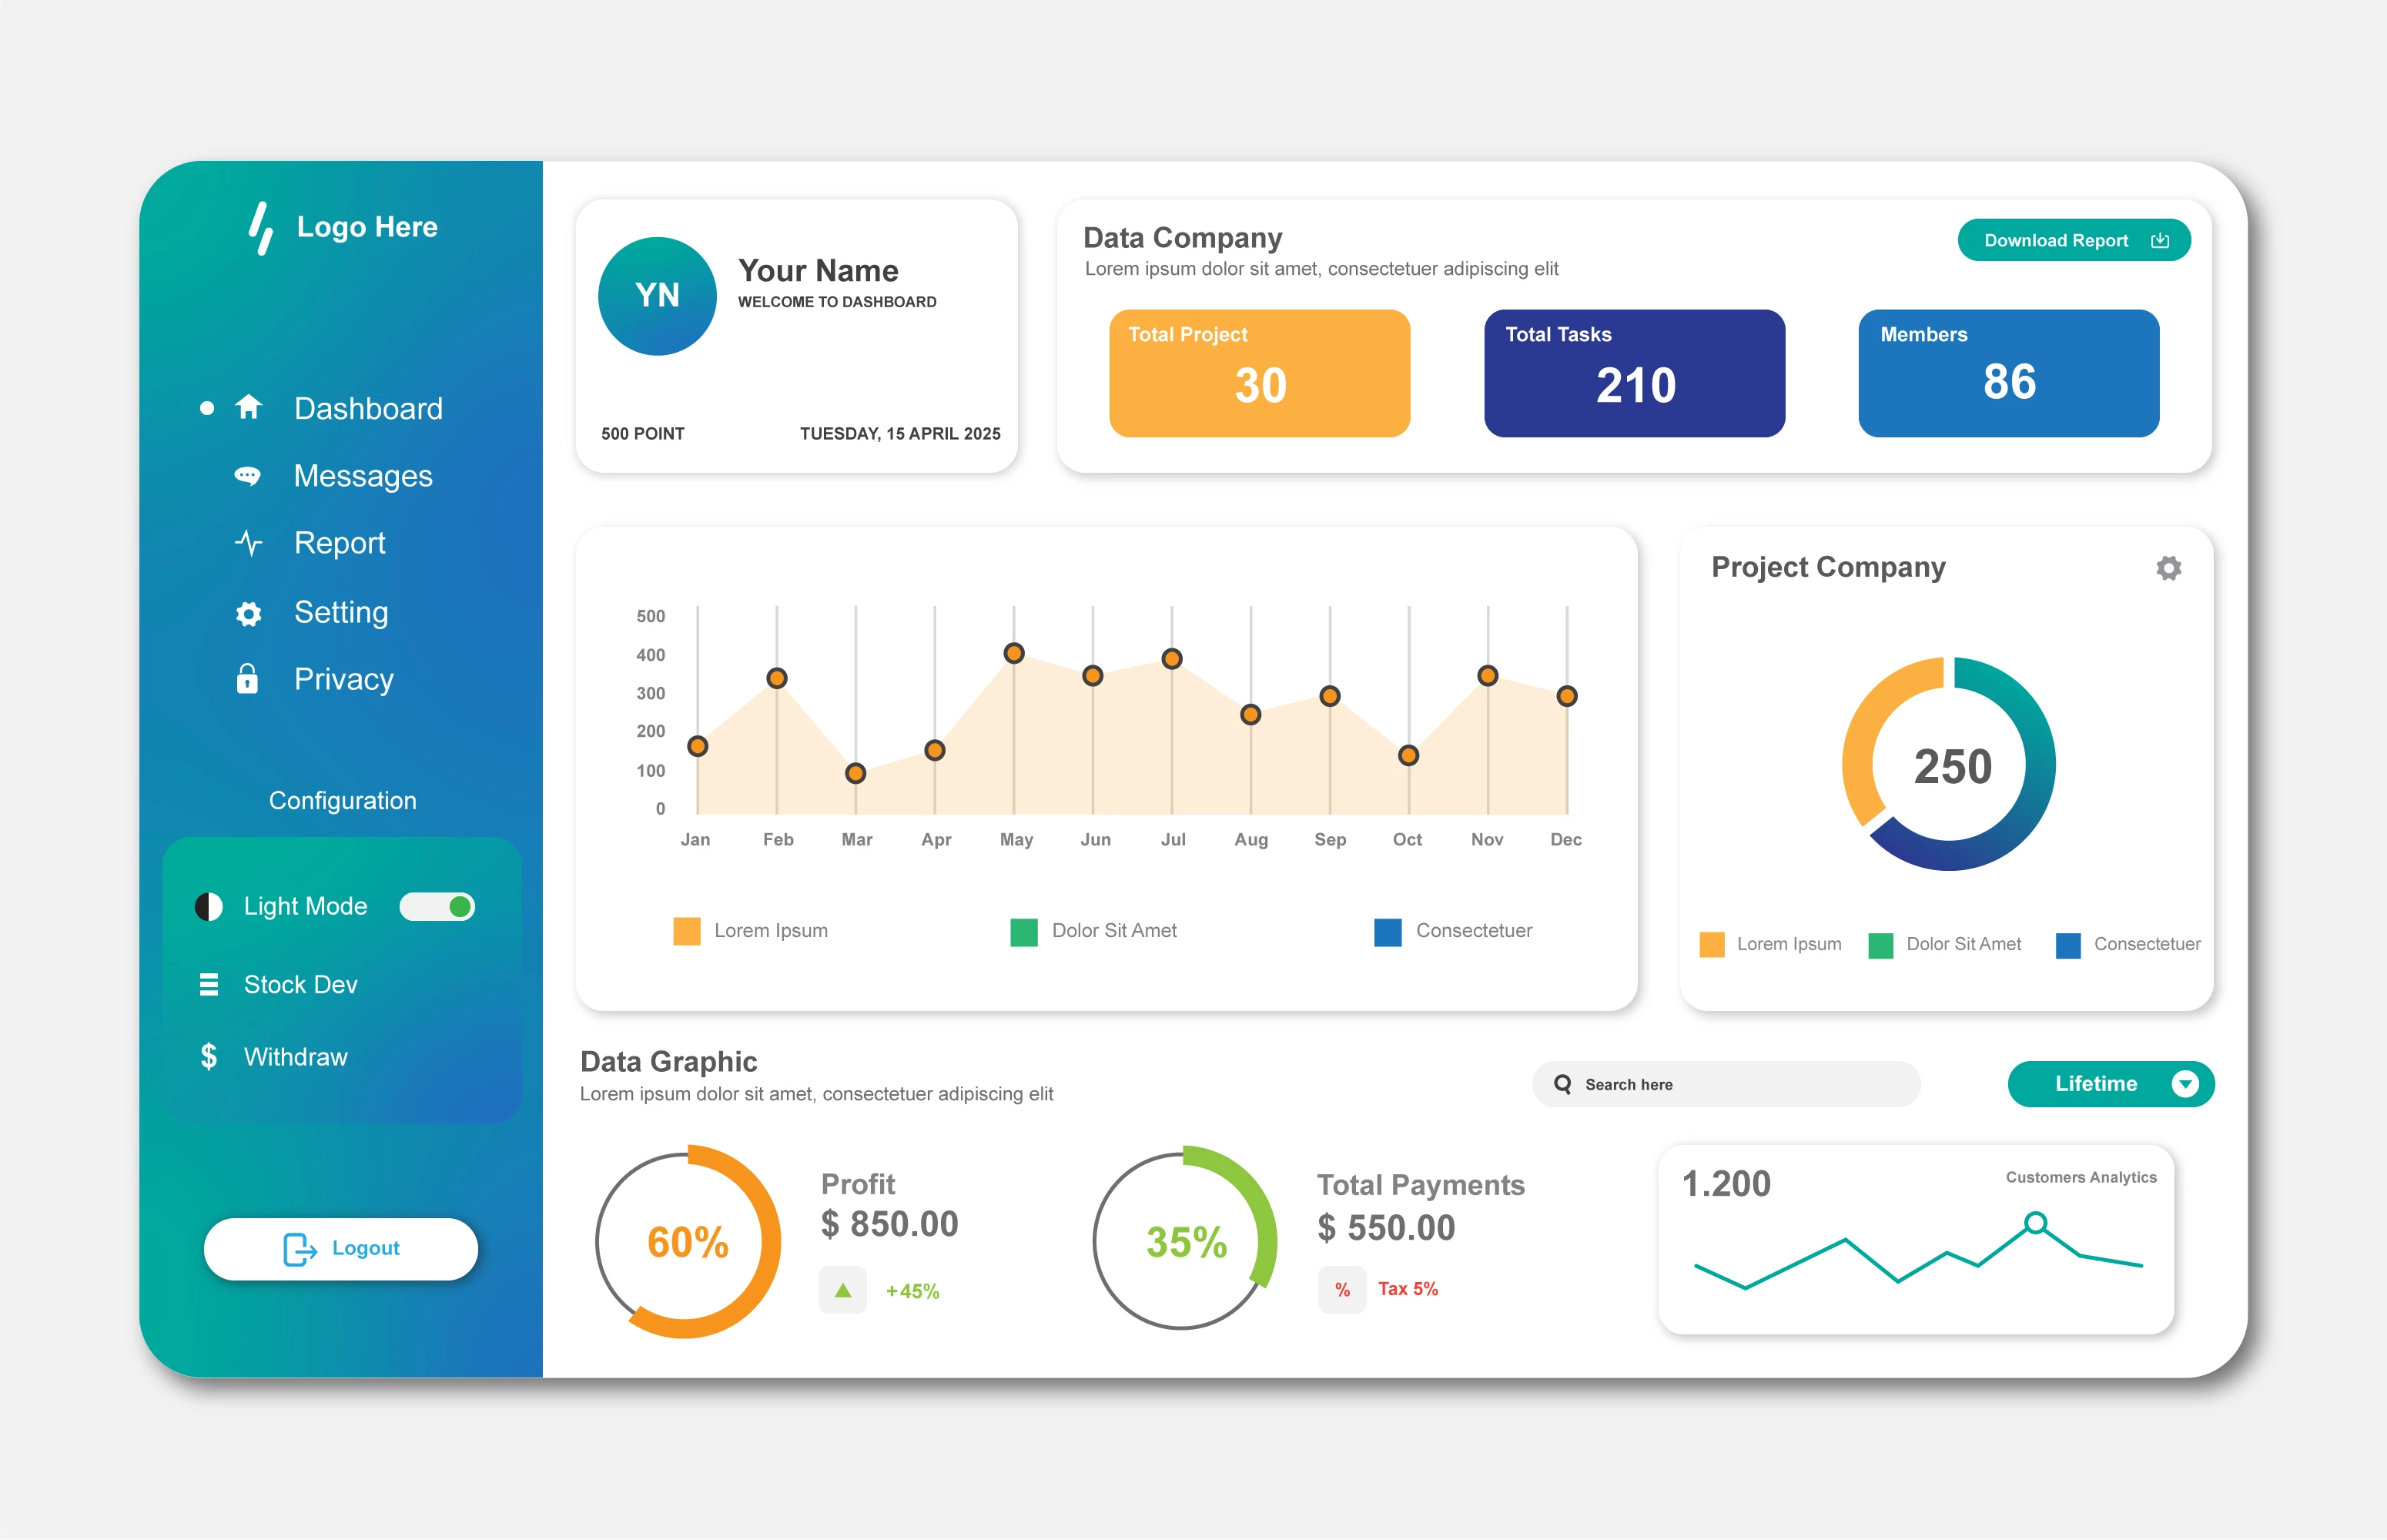Toggle the Light Mode switch
This screenshot has width=2387, height=1540.
click(x=437, y=906)
